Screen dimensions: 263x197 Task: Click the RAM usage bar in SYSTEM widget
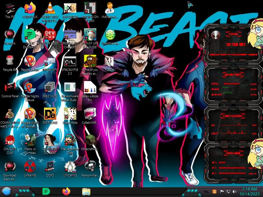coord(226,88)
